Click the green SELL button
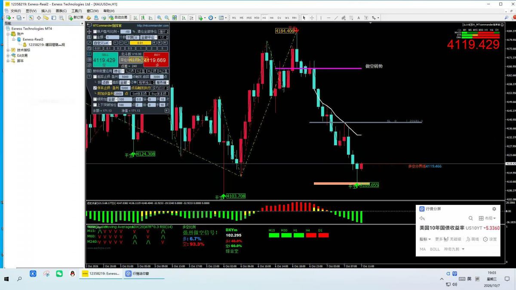 104,60
